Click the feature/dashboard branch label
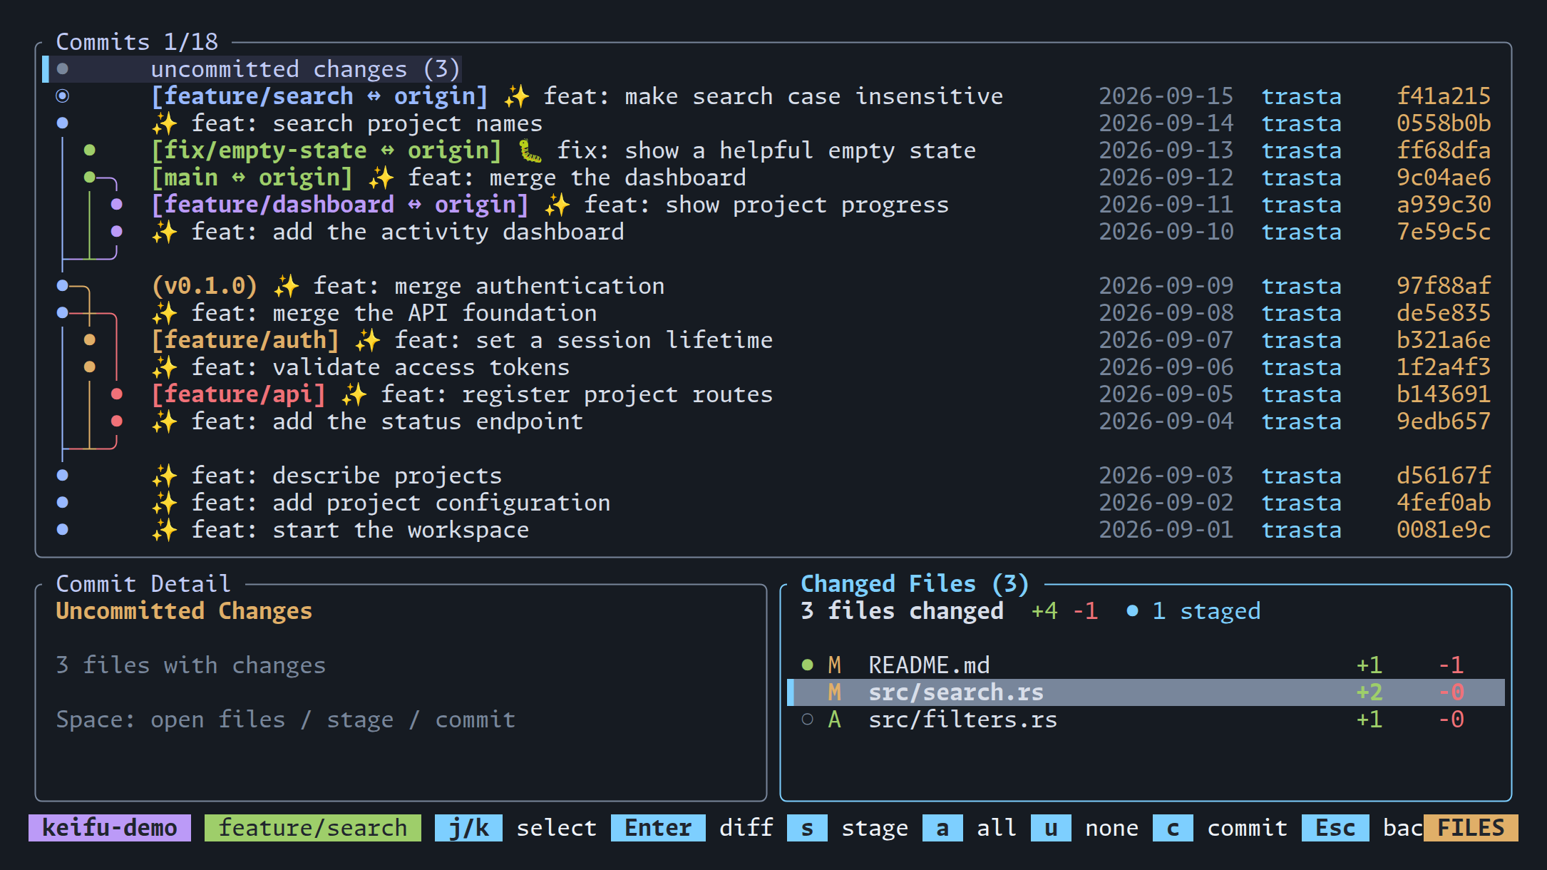 click(340, 205)
